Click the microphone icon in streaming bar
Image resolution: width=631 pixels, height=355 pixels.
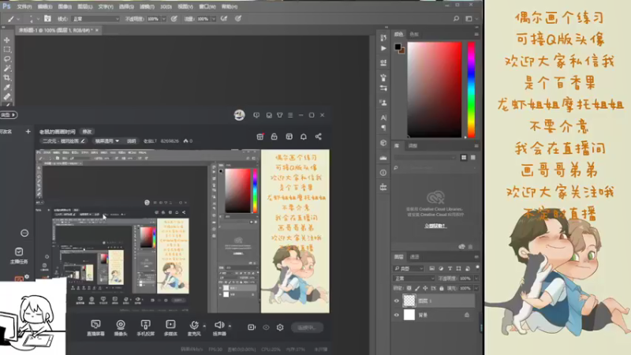coord(194,324)
